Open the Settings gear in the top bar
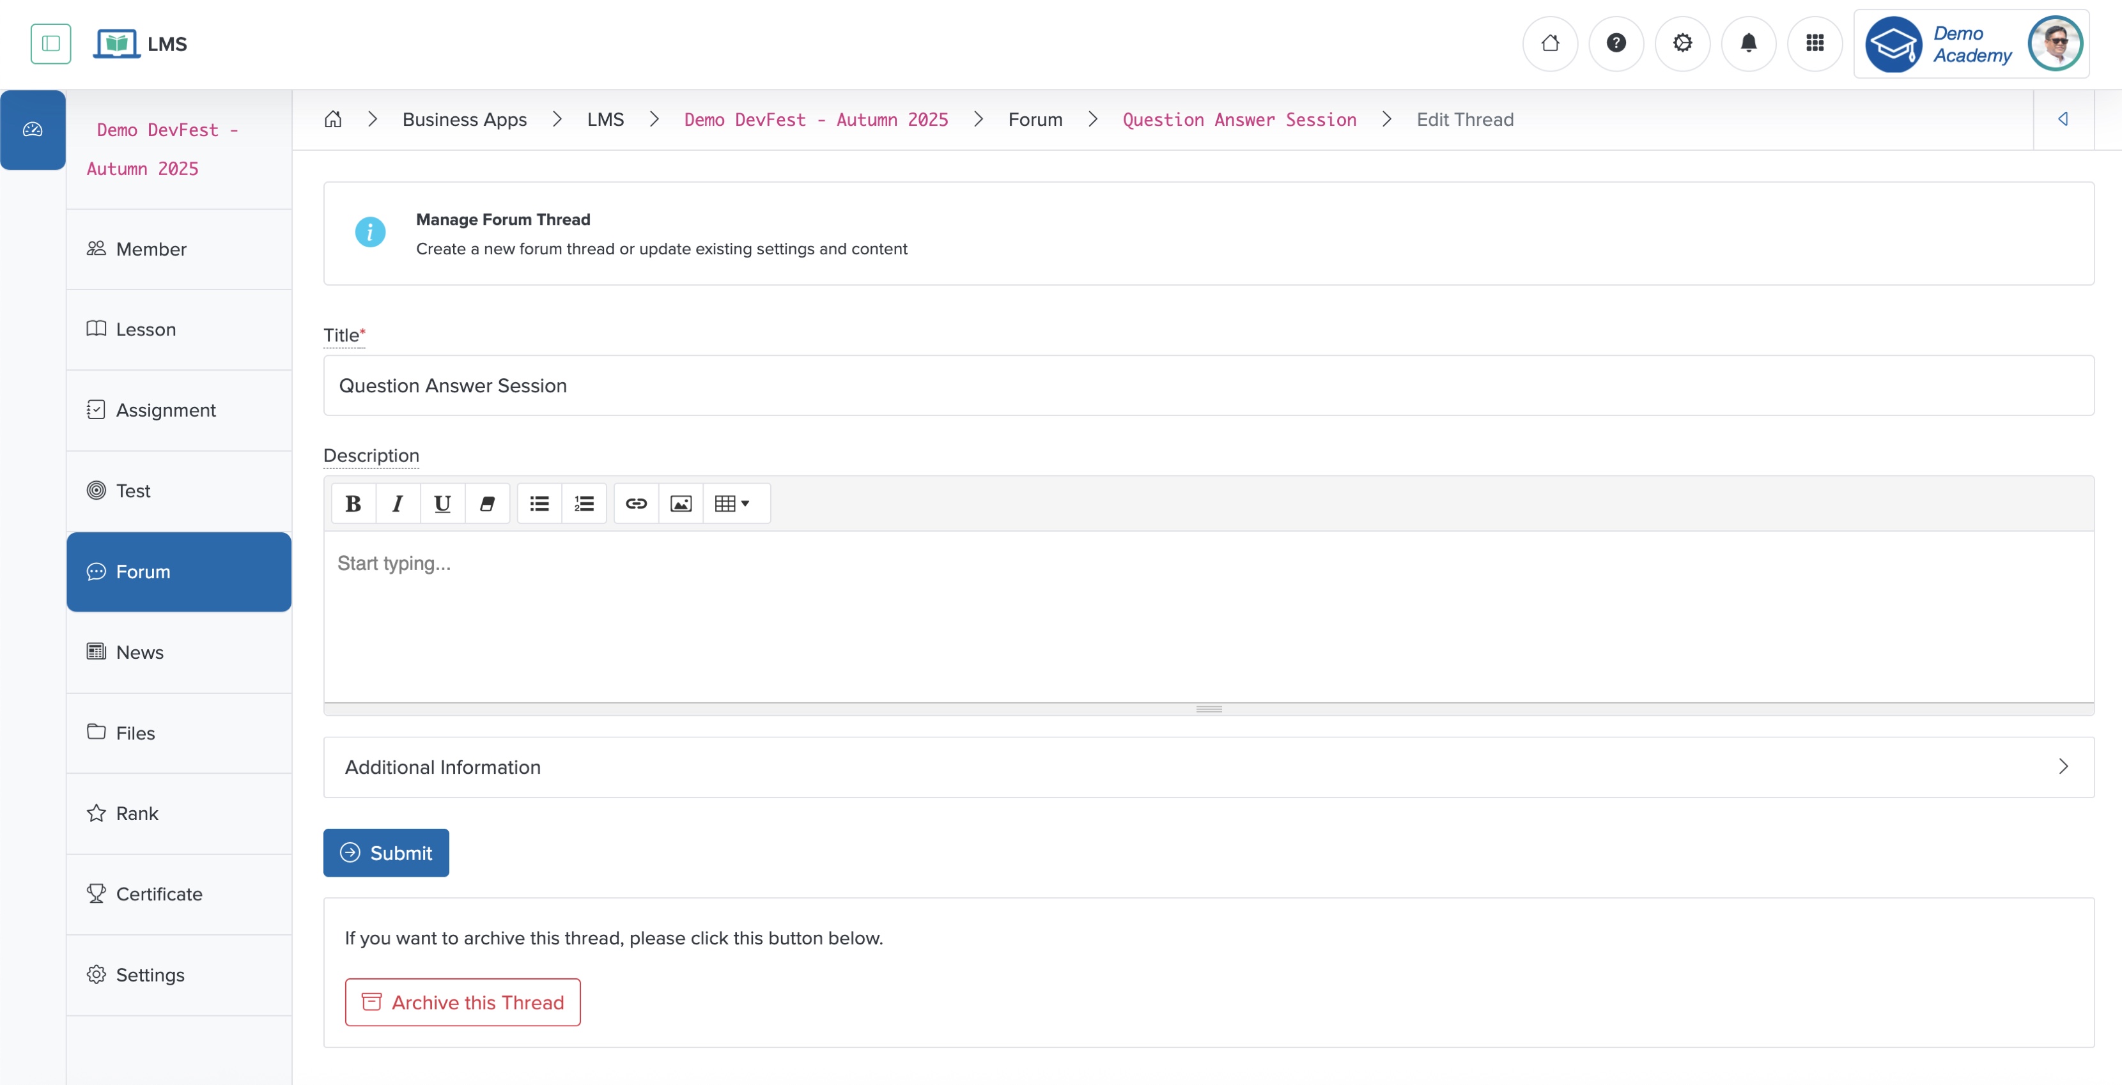This screenshot has width=2122, height=1085. 1682,43
